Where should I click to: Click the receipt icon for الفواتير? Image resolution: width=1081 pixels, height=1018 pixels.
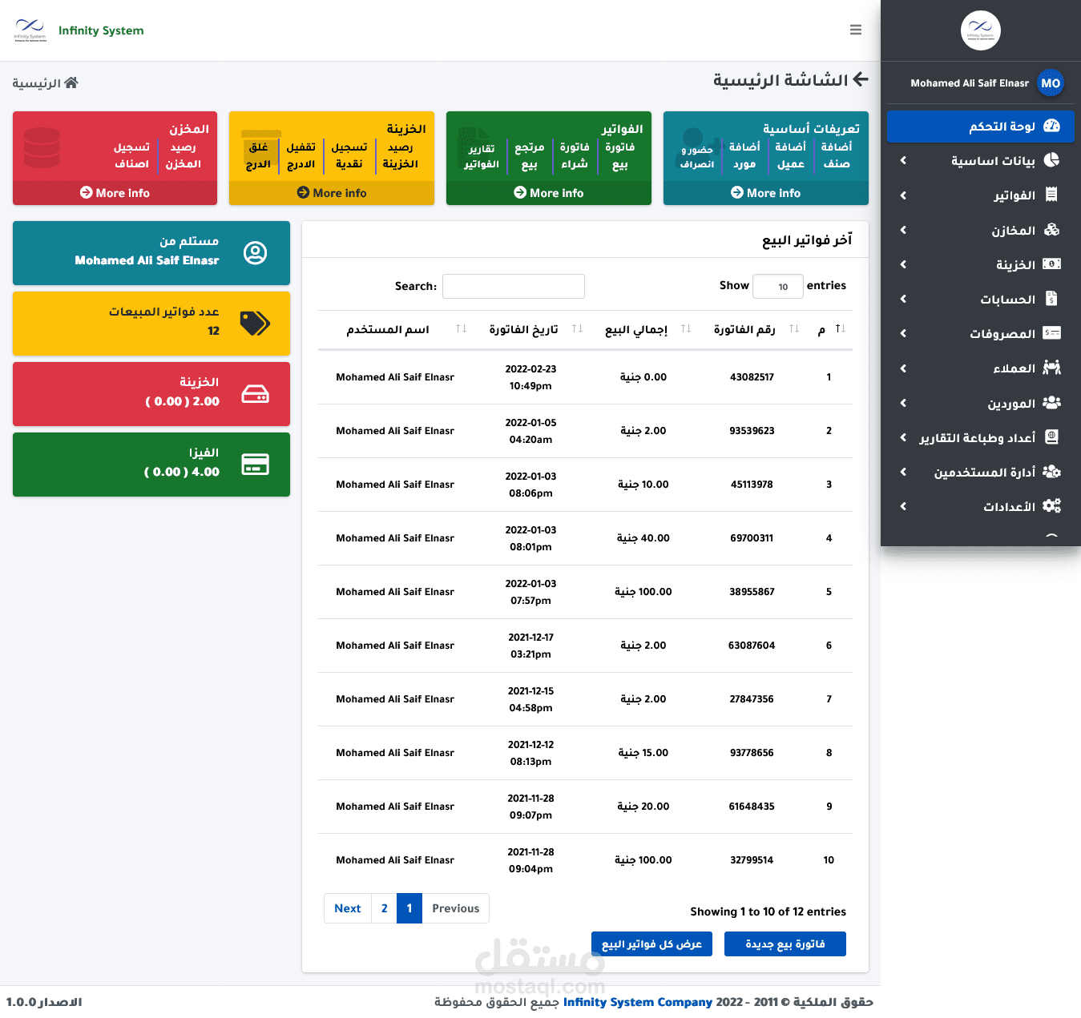coord(1052,195)
